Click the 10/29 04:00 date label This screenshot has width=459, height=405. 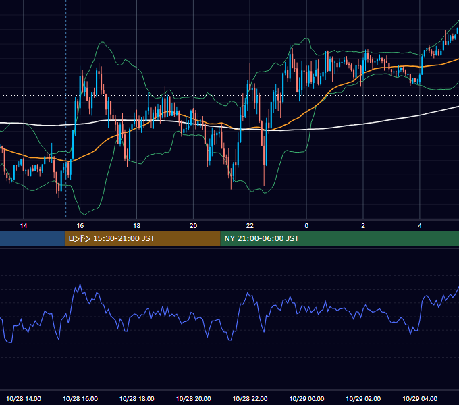pyautogui.click(x=420, y=398)
